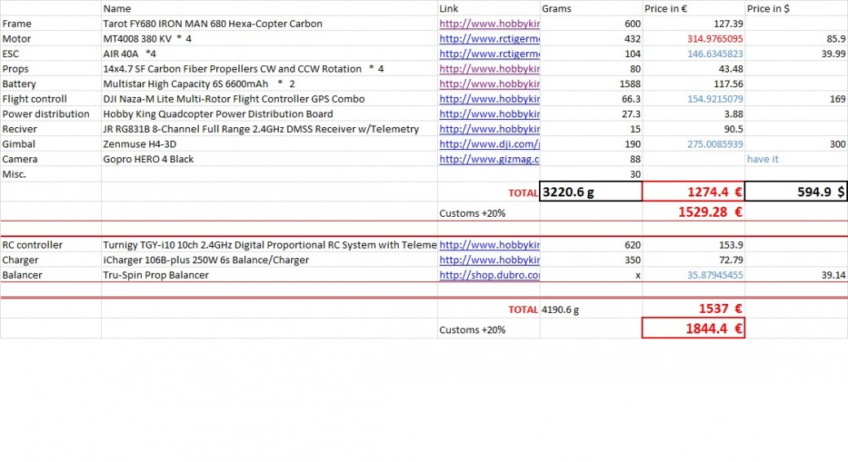The width and height of the screenshot is (848, 462).
Task: Click the Motor label cell
Action: coord(51,39)
